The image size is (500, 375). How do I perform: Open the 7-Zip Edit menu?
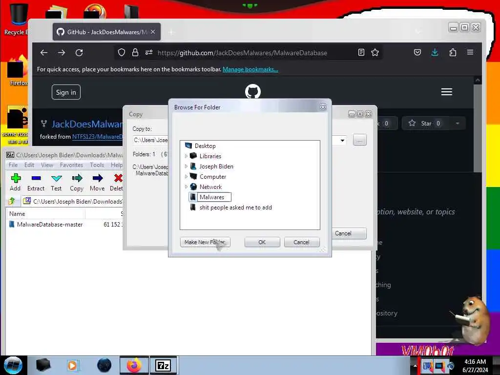coord(29,165)
